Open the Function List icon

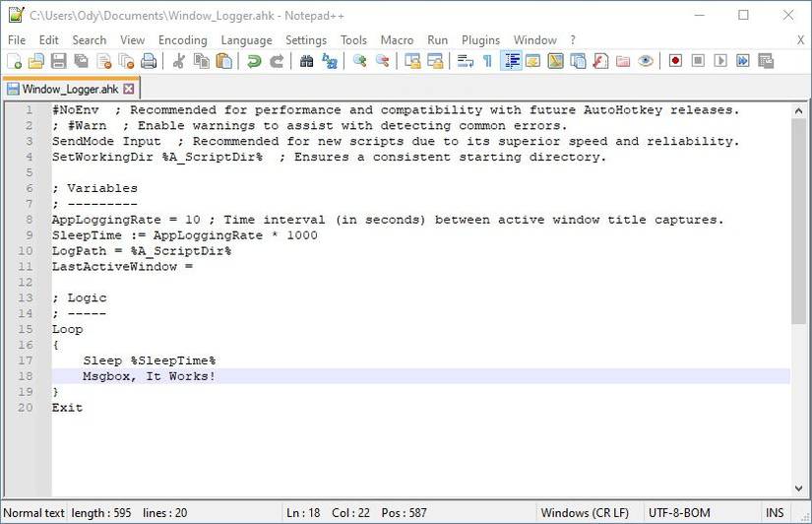(600, 61)
